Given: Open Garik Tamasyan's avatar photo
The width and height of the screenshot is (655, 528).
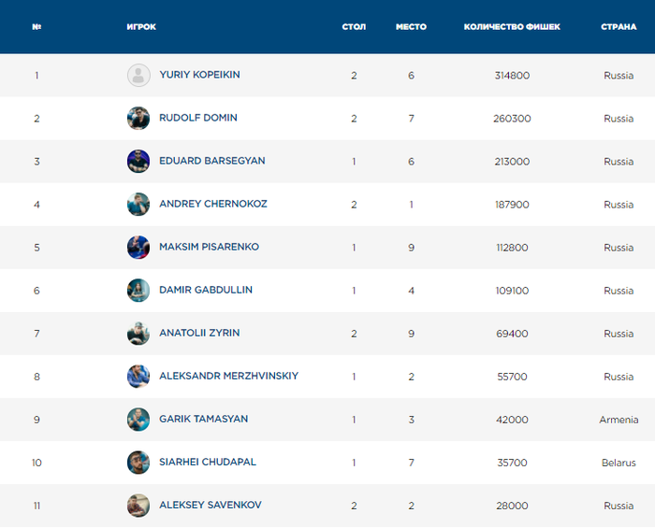Looking at the screenshot, I should (x=138, y=420).
